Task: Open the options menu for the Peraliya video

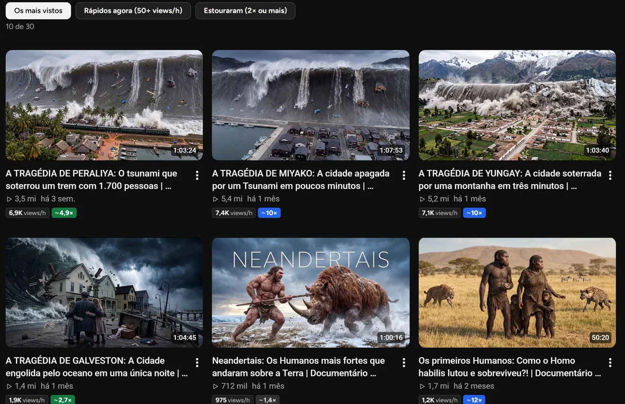Action: tap(197, 176)
